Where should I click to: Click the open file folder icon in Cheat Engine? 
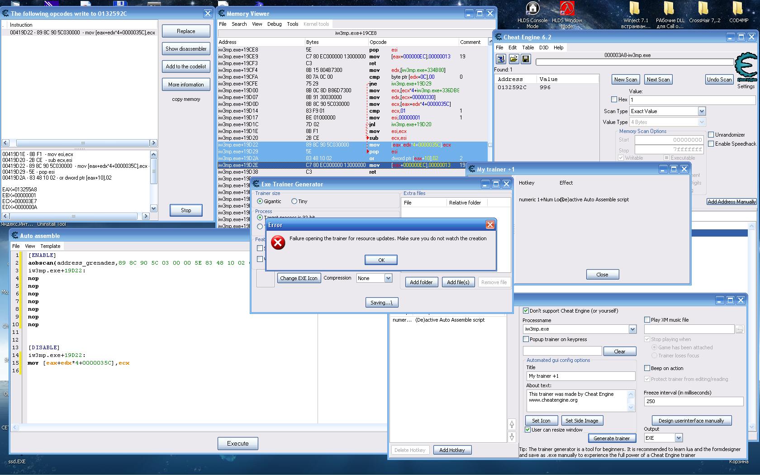pos(513,59)
